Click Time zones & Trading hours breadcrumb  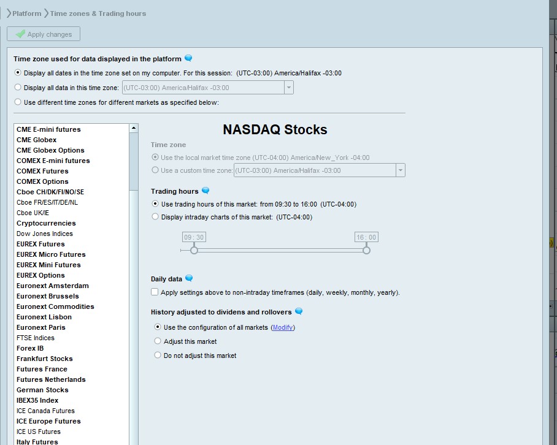pyautogui.click(x=98, y=13)
